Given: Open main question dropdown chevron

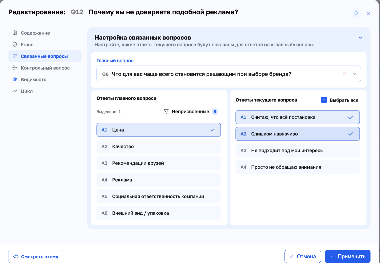Looking at the screenshot, I should pyautogui.click(x=354, y=74).
